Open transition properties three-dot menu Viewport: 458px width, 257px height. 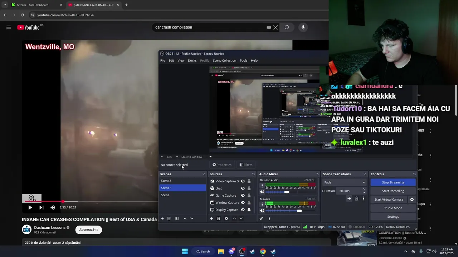click(x=364, y=198)
